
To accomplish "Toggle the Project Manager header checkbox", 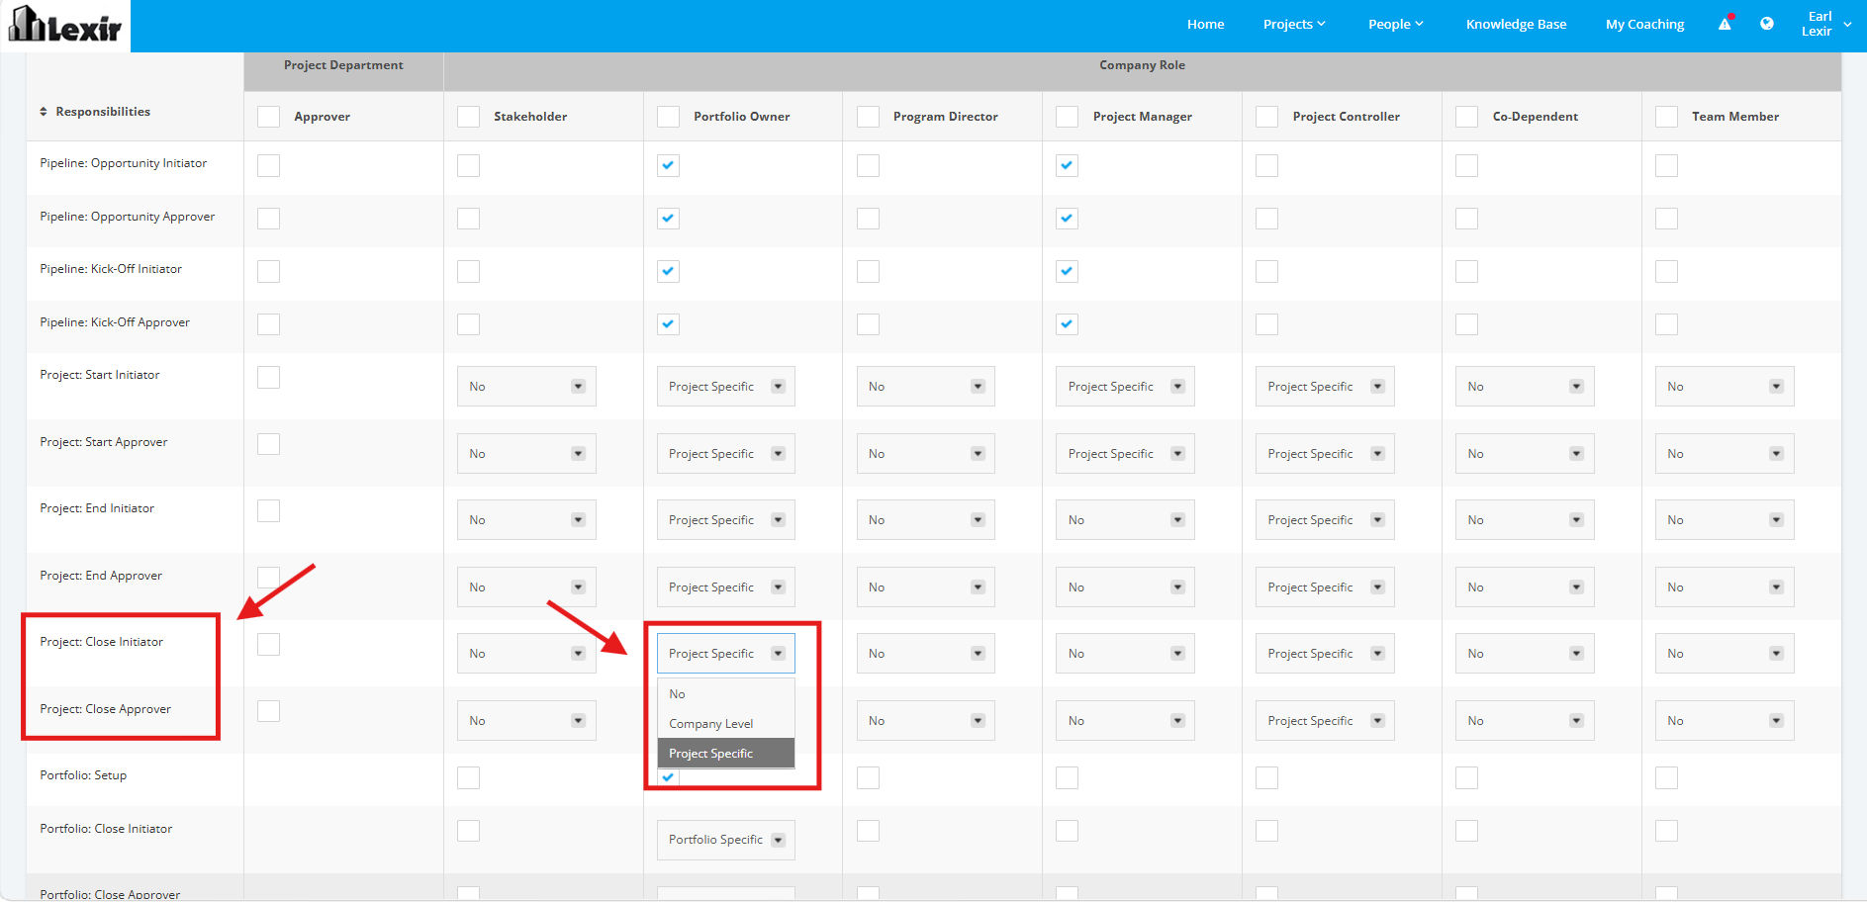I will tap(1067, 117).
